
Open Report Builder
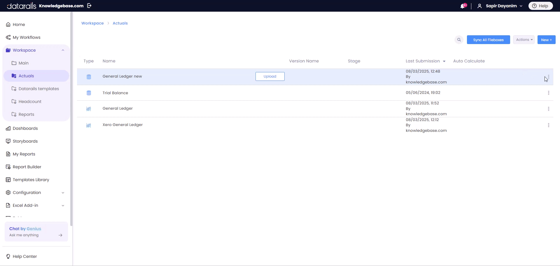(27, 167)
